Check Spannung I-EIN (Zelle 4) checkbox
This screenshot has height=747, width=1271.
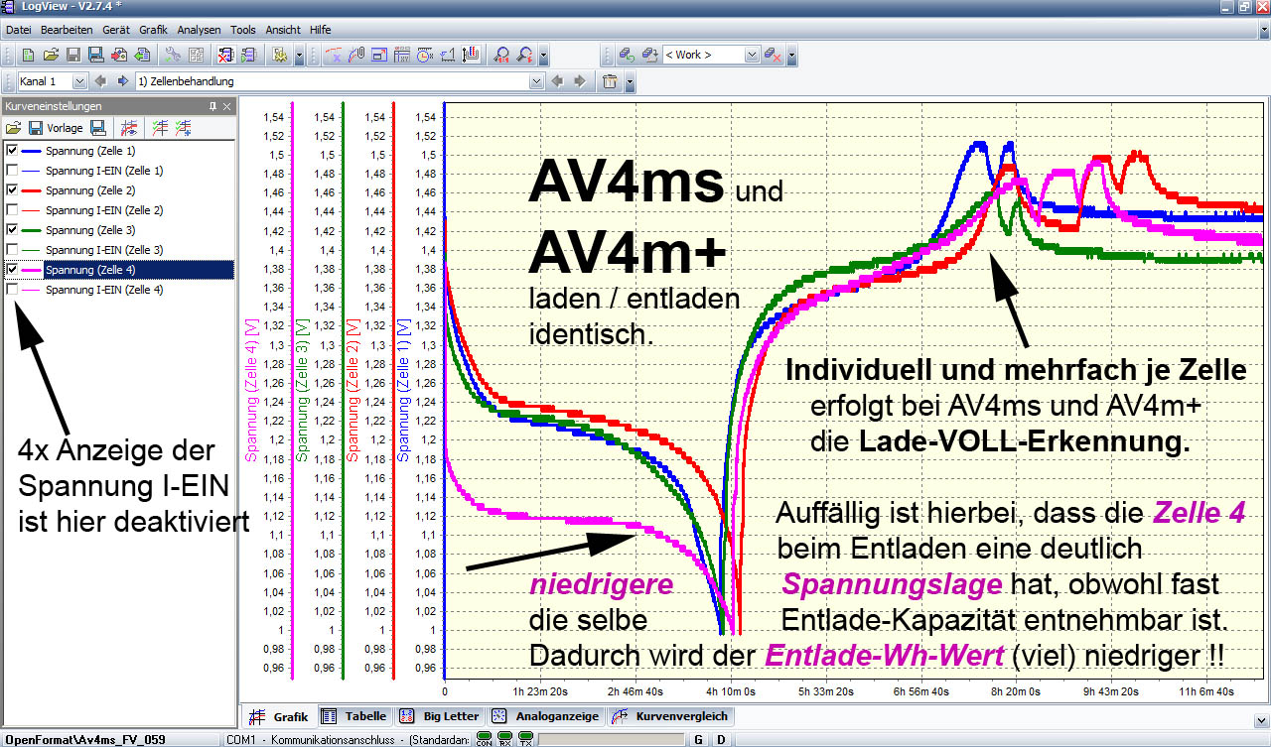[12, 290]
